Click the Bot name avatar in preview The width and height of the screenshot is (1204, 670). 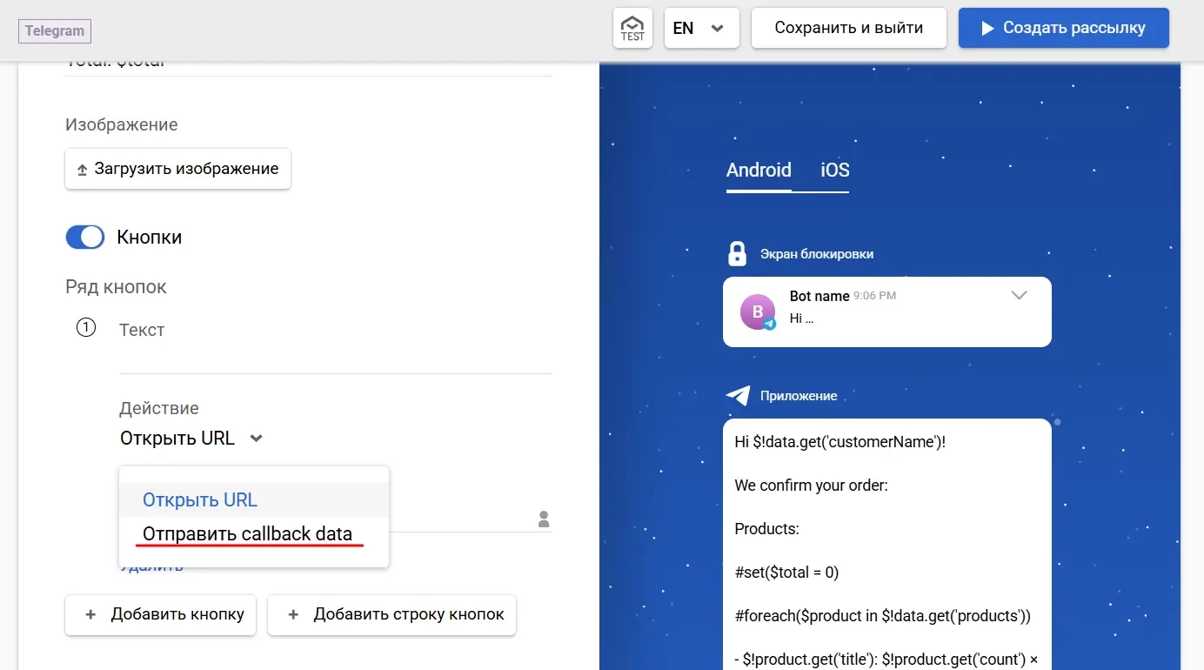[x=759, y=312]
